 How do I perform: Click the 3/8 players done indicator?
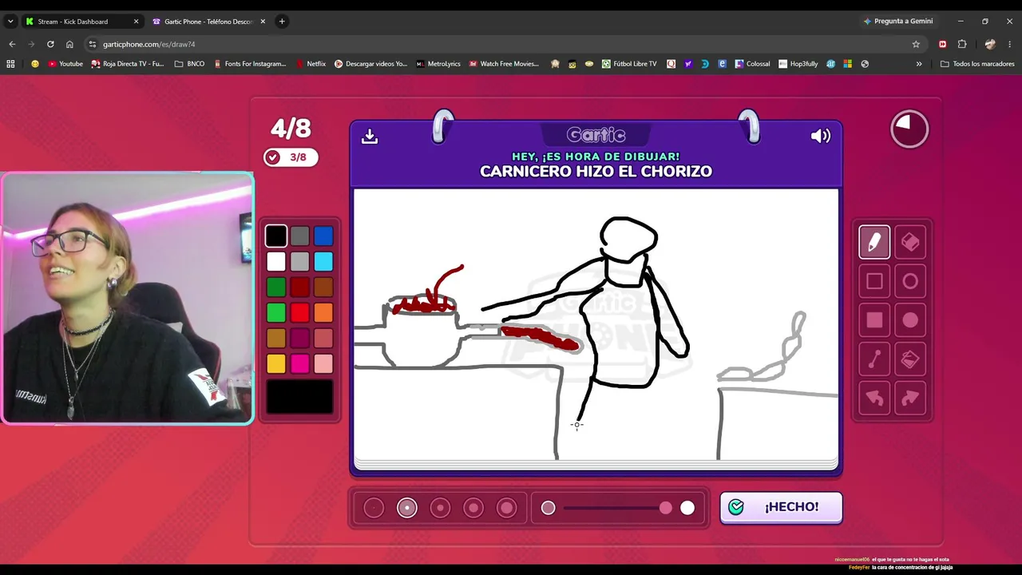pyautogui.click(x=291, y=157)
